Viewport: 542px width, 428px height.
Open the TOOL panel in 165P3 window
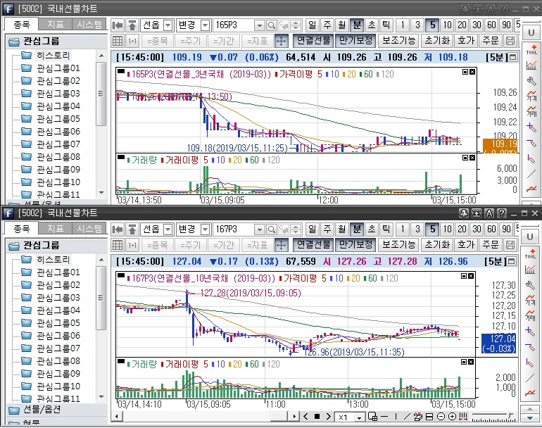point(531,49)
